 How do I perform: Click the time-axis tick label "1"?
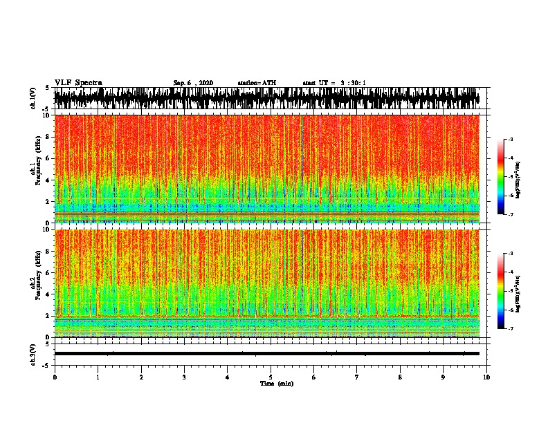pyautogui.click(x=98, y=377)
